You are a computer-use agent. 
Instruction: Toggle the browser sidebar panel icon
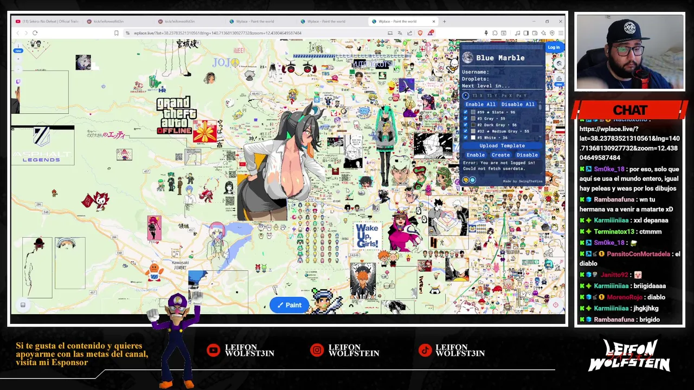(x=526, y=33)
